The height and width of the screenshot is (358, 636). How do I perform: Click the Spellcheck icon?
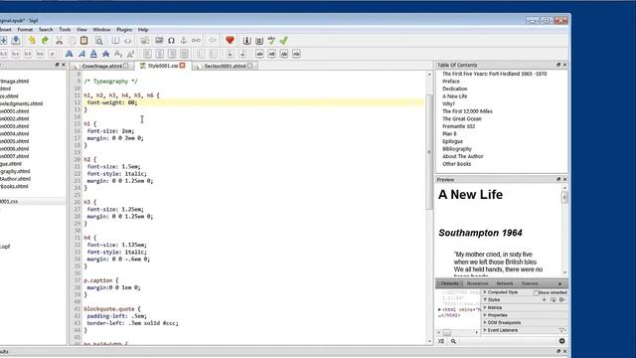coord(271,40)
